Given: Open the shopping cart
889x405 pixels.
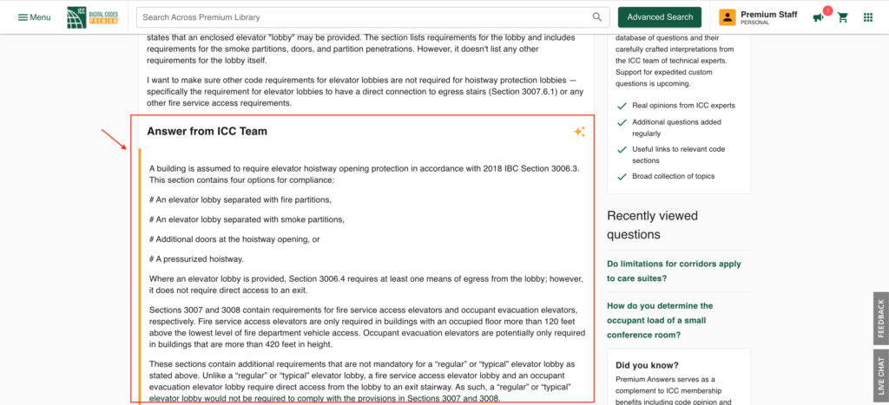Looking at the screenshot, I should click(x=843, y=17).
